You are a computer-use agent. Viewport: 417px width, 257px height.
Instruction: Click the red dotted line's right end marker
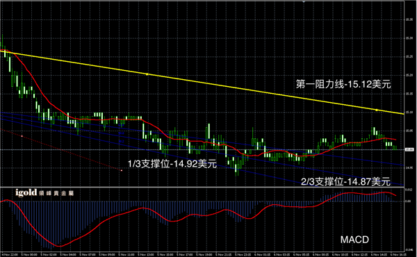(122, 170)
